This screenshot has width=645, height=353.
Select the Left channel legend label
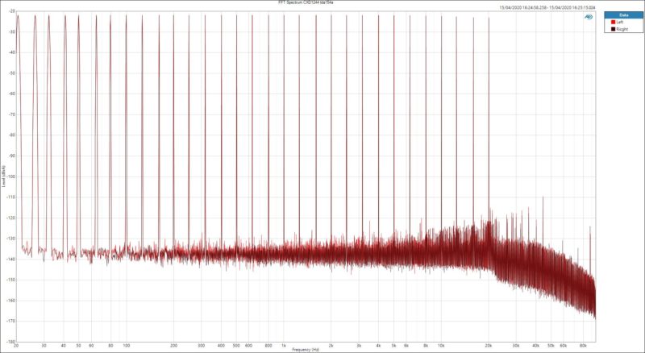(x=620, y=22)
